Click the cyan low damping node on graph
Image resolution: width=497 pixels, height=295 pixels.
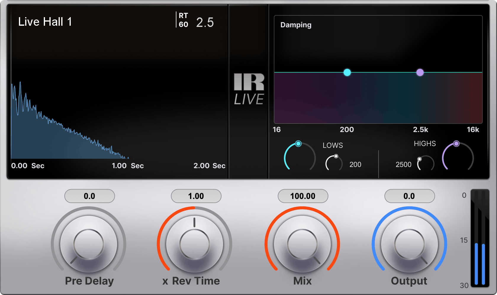[347, 72]
